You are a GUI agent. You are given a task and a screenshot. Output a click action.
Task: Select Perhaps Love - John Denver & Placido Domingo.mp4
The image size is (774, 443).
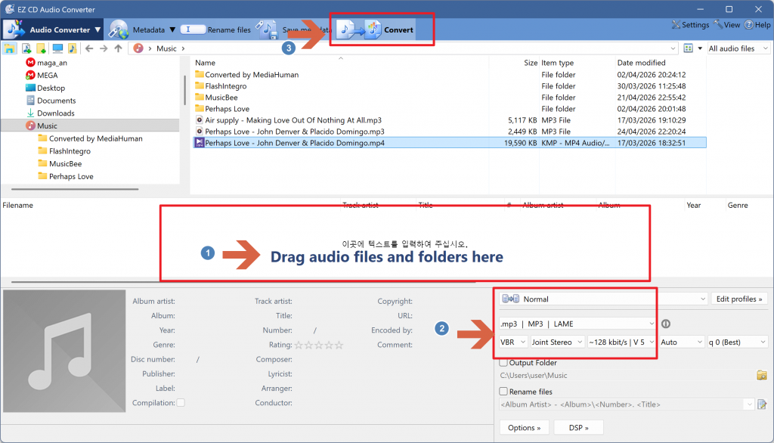click(x=450, y=143)
